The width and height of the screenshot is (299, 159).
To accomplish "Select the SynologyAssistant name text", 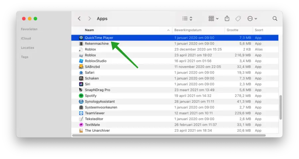I will pyautogui.click(x=100, y=101).
